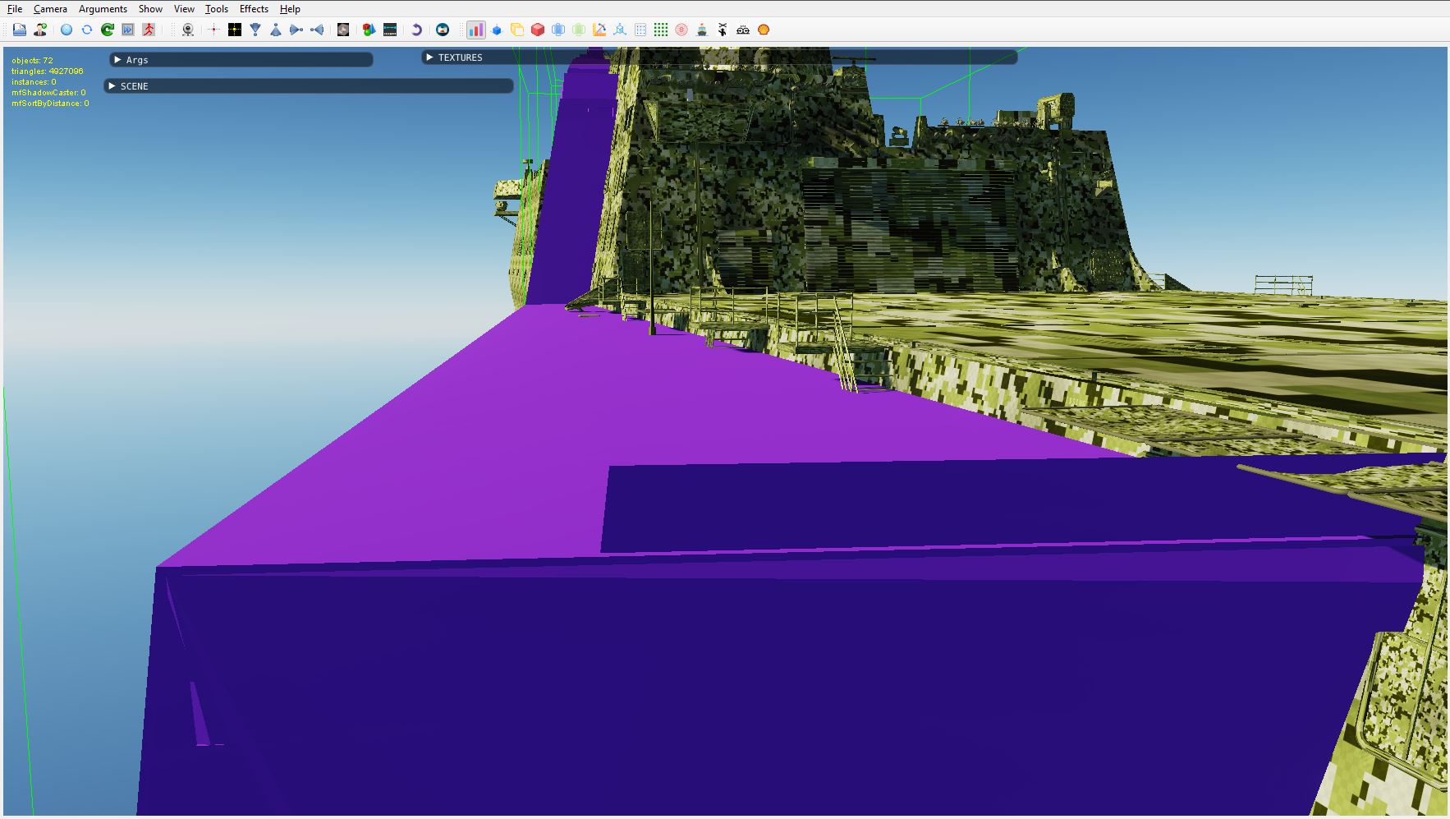The height and width of the screenshot is (819, 1450).
Task: Click the ship icon in toolbar
Action: [702, 30]
